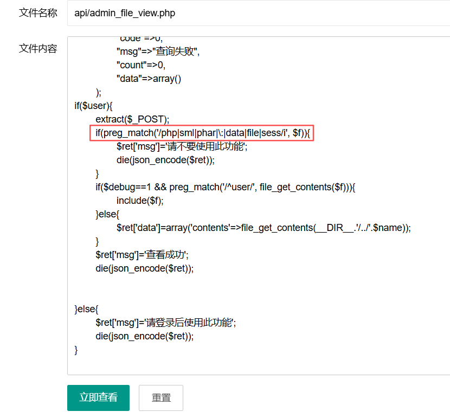The height and width of the screenshot is (418, 450).
Task: Place cursor on the include($f) line
Action: (139, 201)
